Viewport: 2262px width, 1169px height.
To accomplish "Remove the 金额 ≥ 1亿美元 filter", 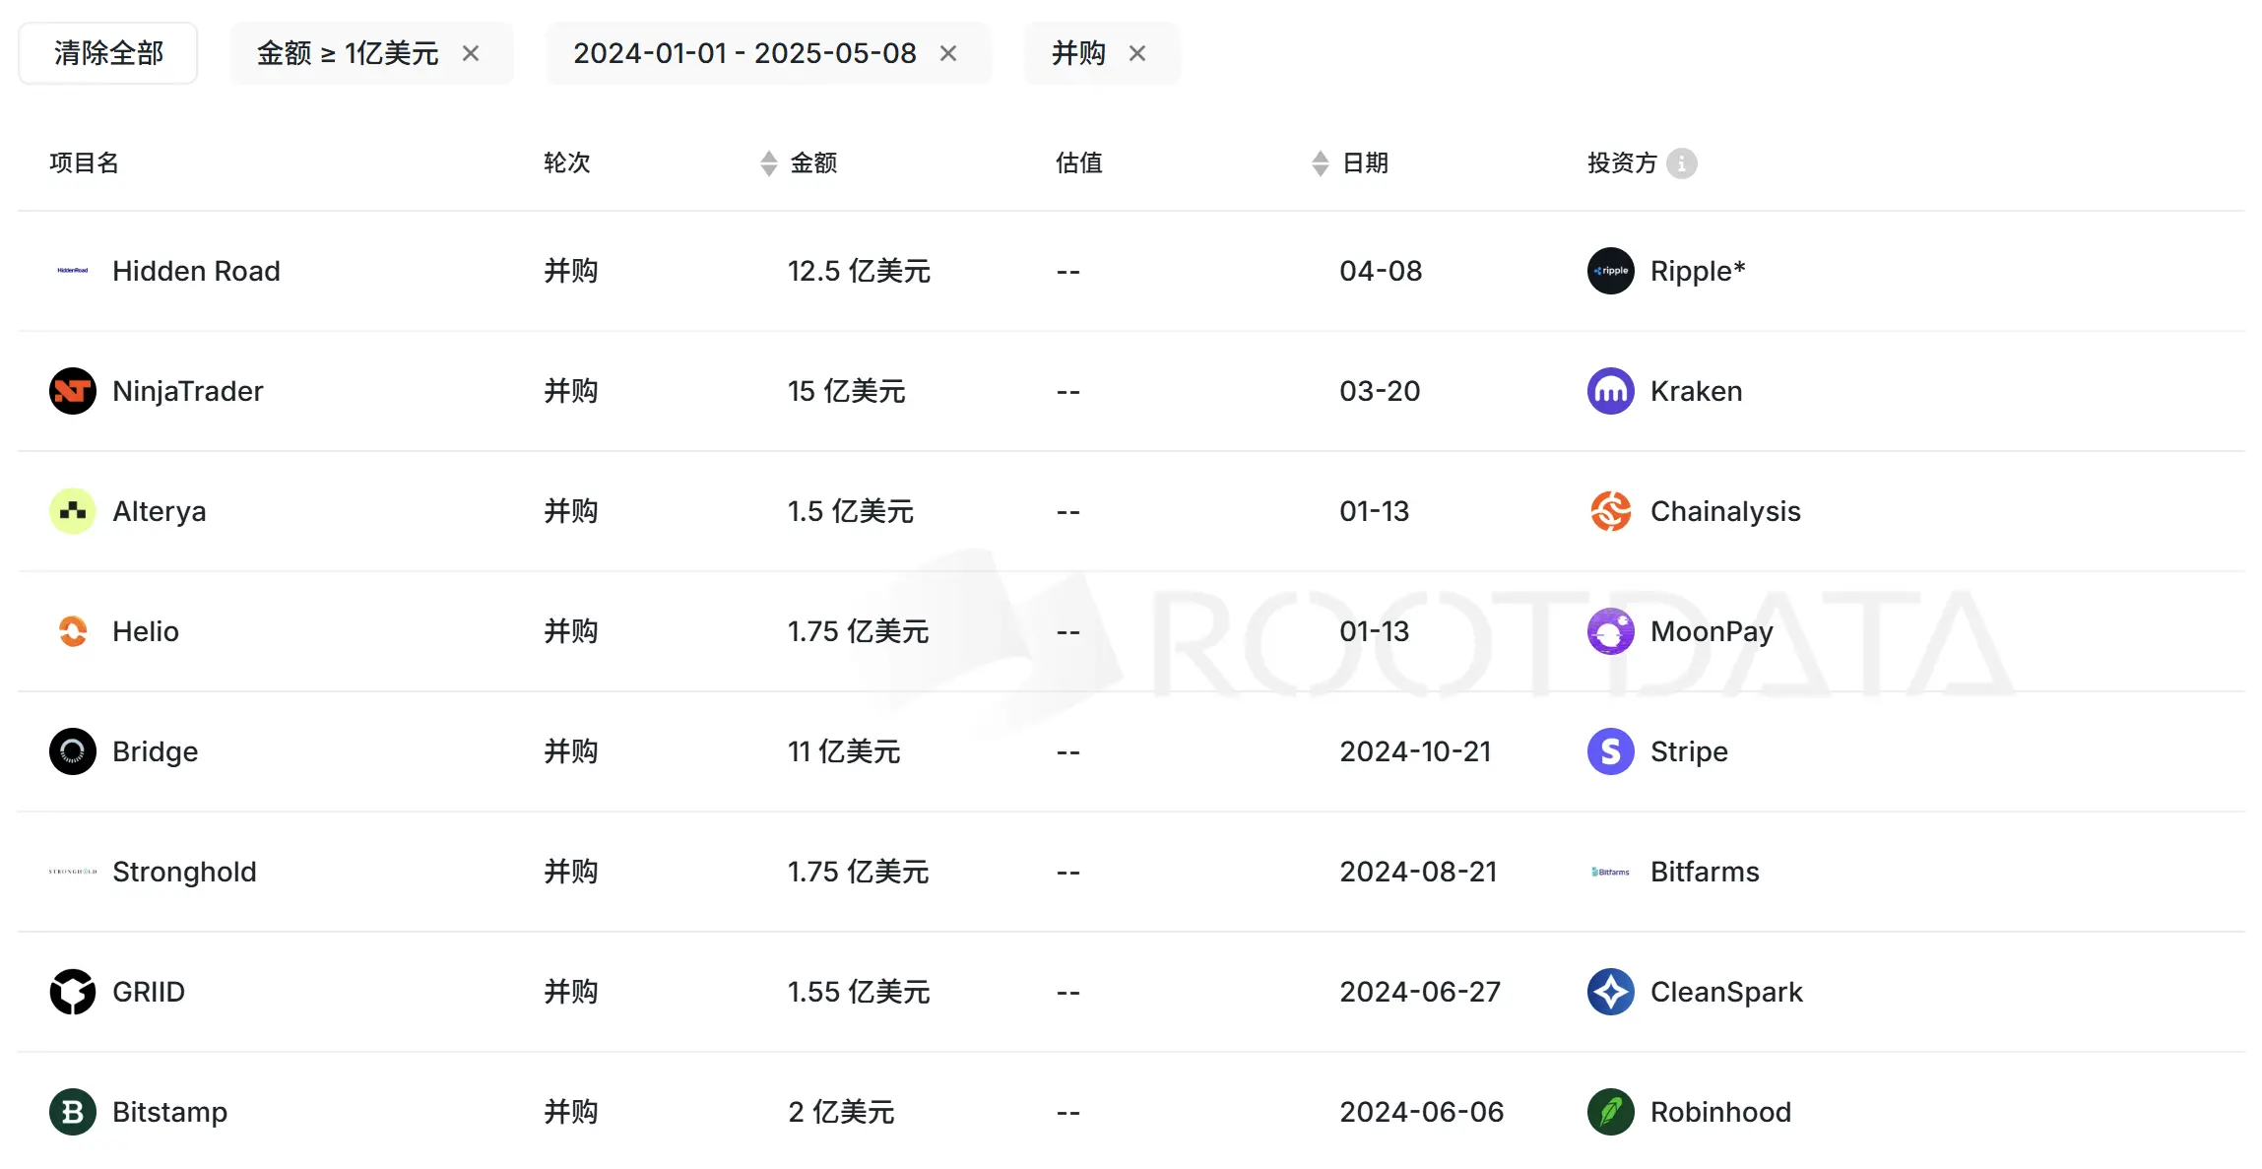I will click(x=471, y=53).
